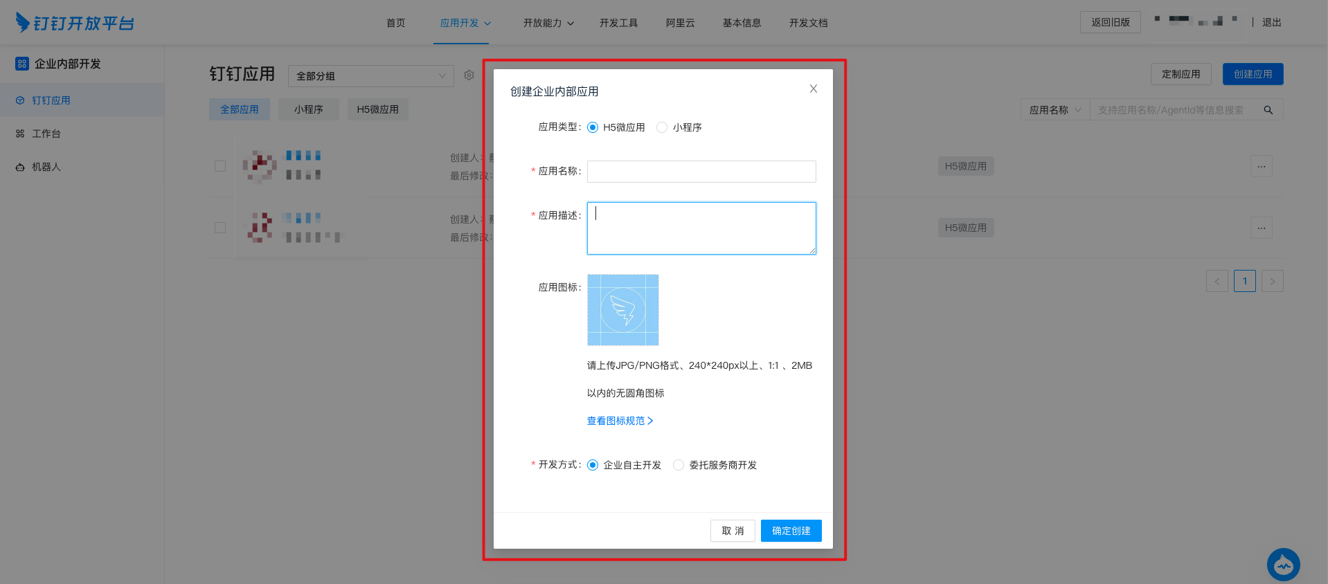Switch to the 小程序 filter tab
The width and height of the screenshot is (1328, 584).
pos(309,109)
